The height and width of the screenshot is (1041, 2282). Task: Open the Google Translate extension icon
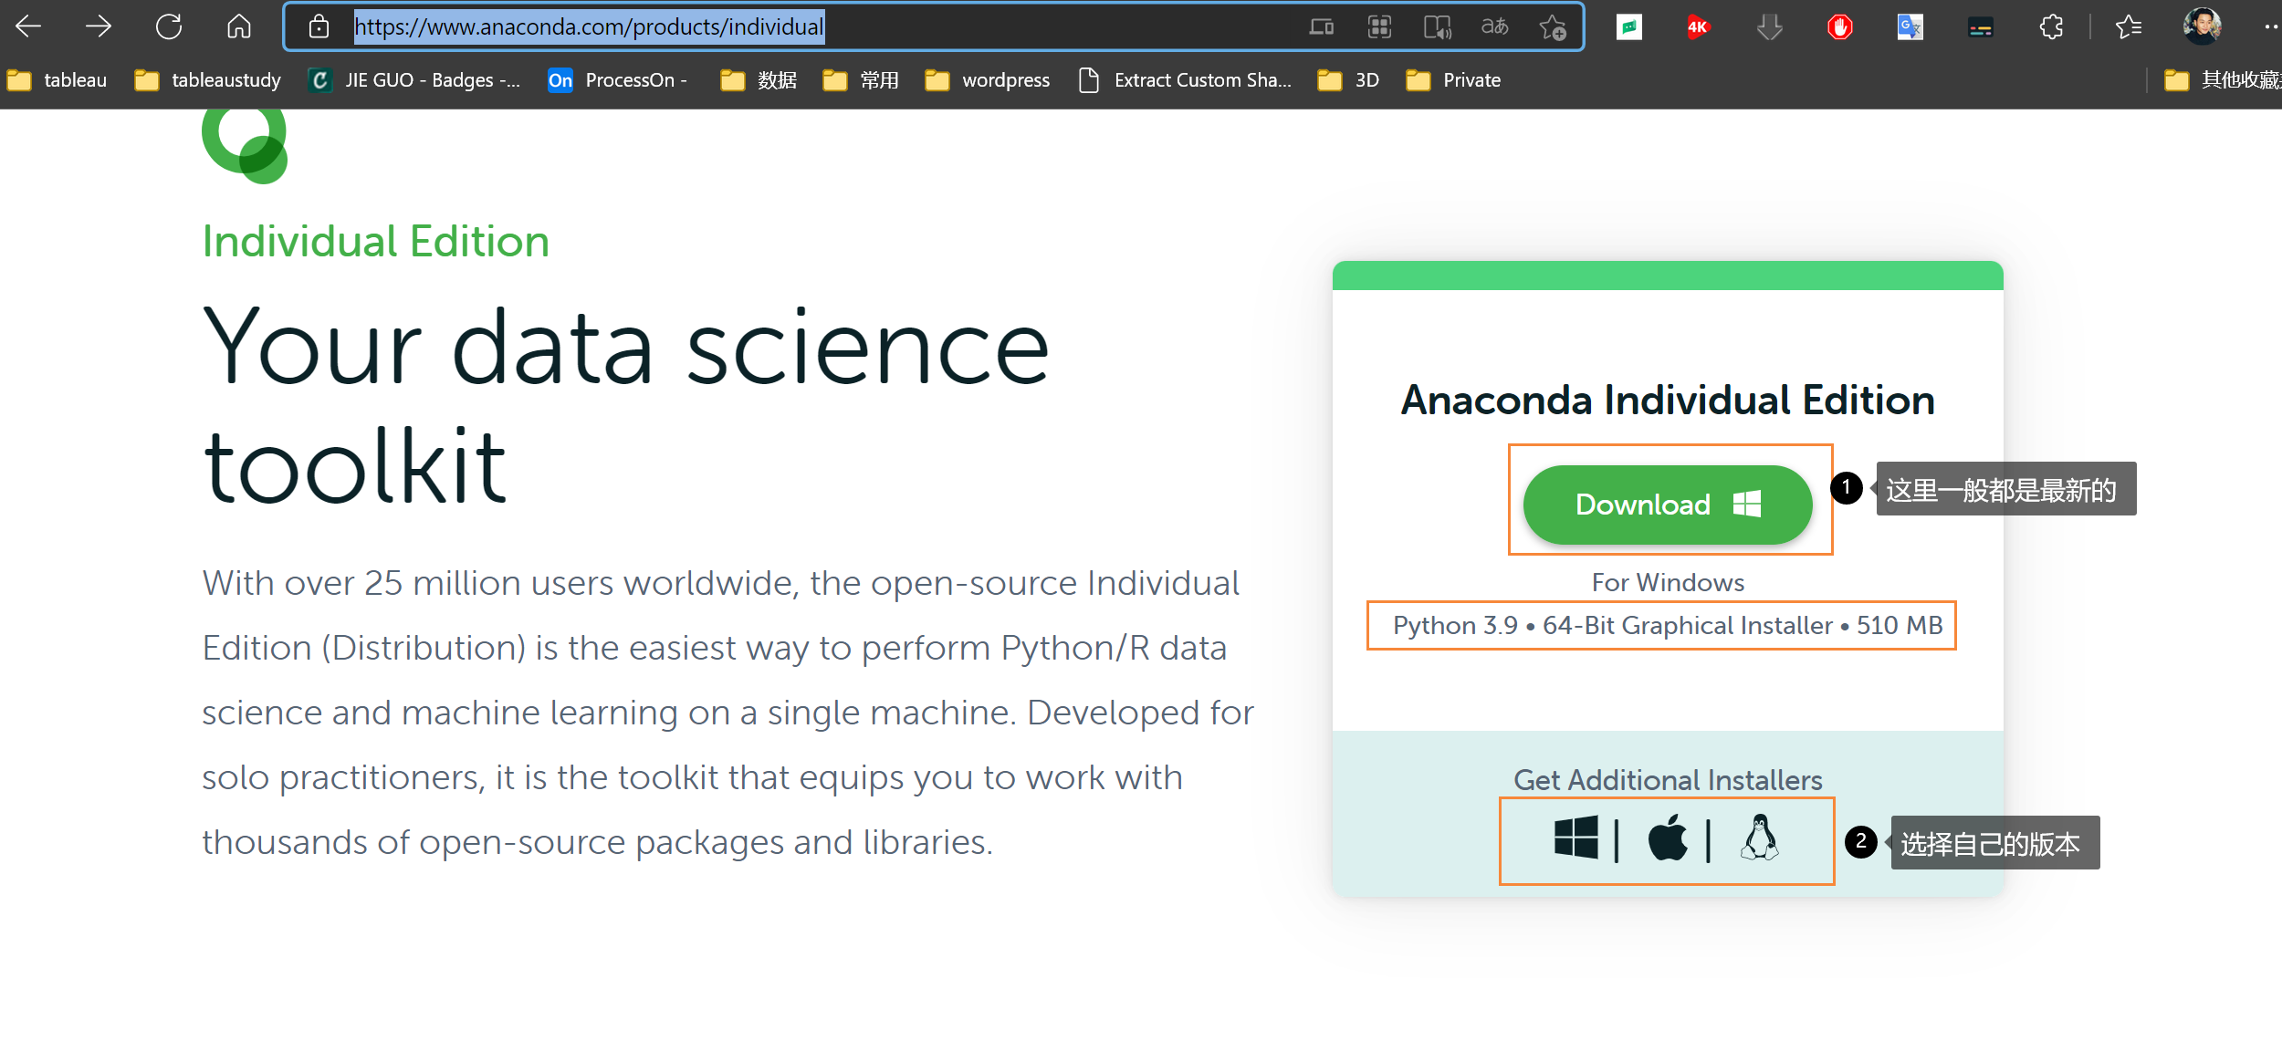(1910, 27)
